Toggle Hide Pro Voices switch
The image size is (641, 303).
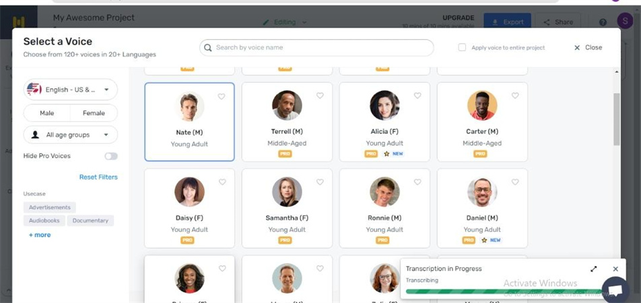pyautogui.click(x=111, y=156)
